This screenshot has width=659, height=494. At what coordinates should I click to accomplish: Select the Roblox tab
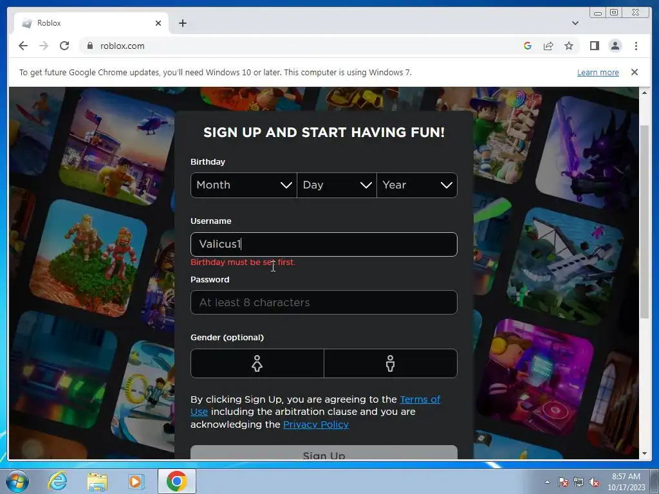tap(91, 23)
